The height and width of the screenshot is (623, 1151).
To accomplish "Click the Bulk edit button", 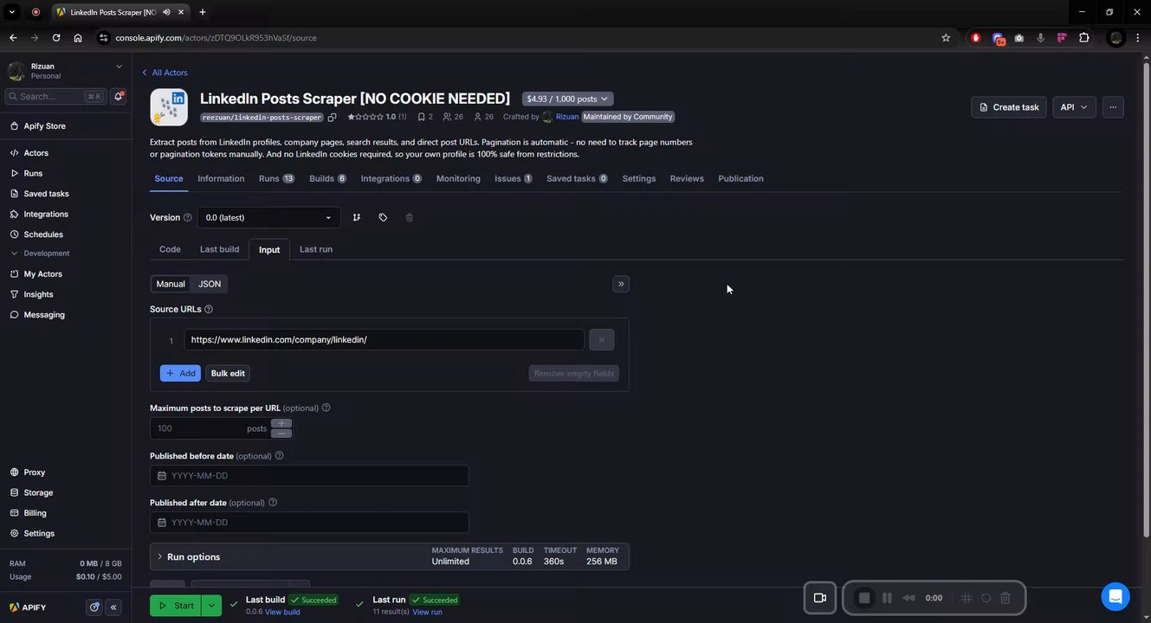I will pyautogui.click(x=228, y=373).
